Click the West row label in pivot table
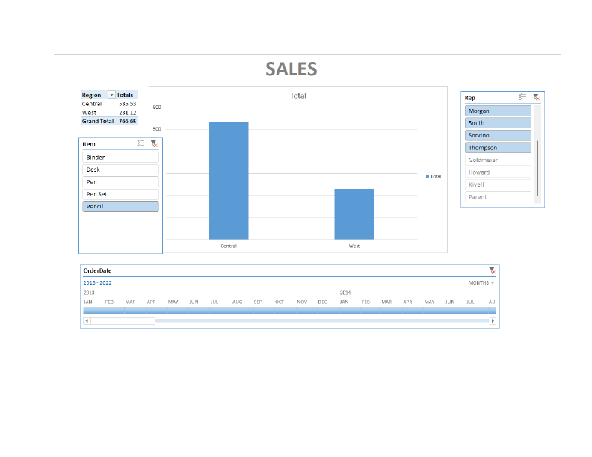 [89, 112]
